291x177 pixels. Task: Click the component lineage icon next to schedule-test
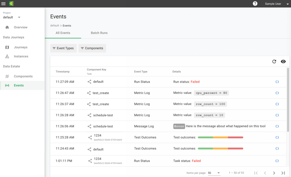tap(89, 115)
